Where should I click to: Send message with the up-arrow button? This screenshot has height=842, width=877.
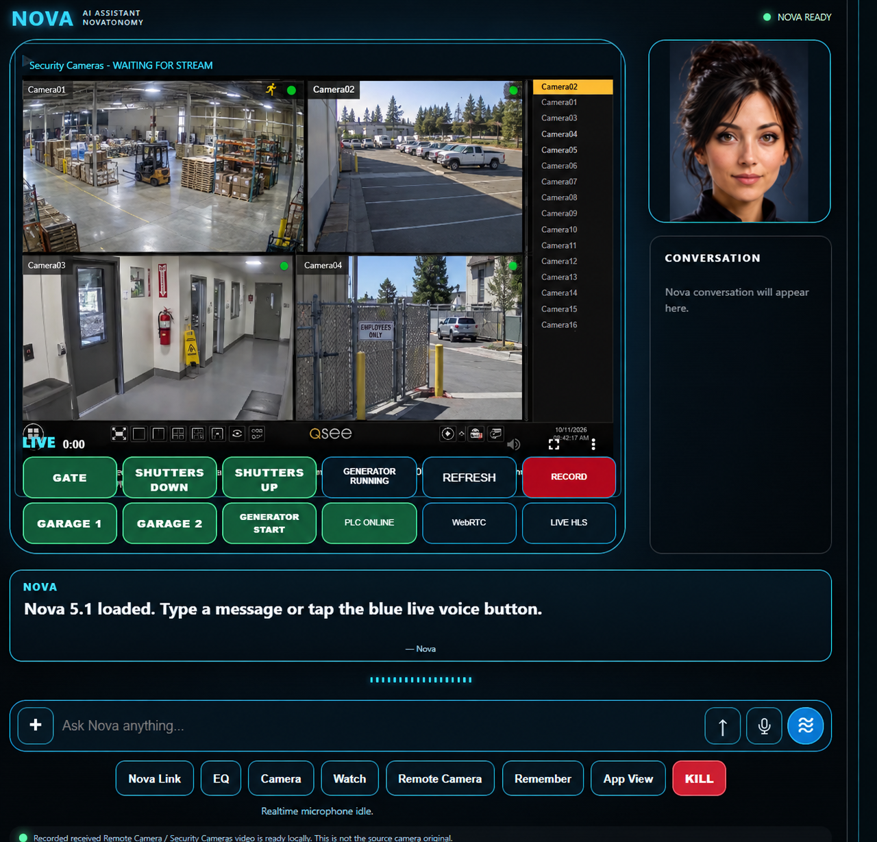point(723,726)
